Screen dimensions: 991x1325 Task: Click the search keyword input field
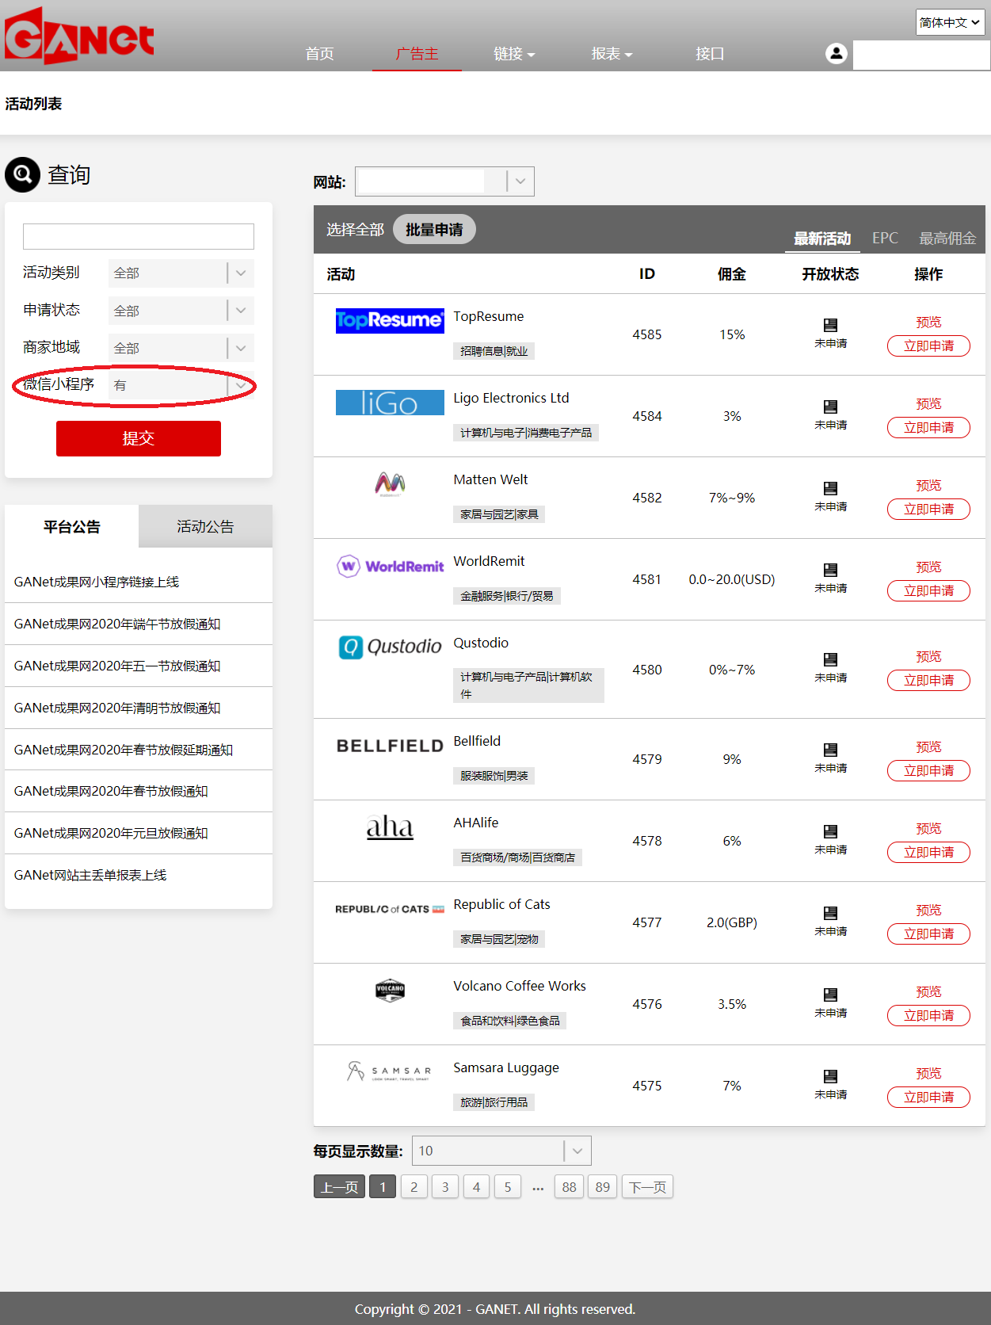pyautogui.click(x=139, y=236)
